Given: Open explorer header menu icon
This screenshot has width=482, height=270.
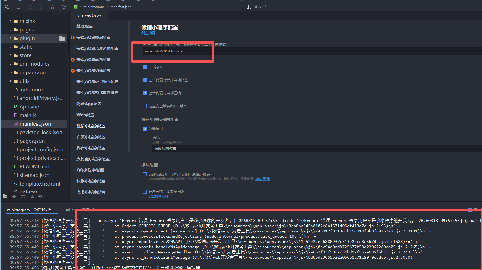Looking at the screenshot, I should coord(66,14).
